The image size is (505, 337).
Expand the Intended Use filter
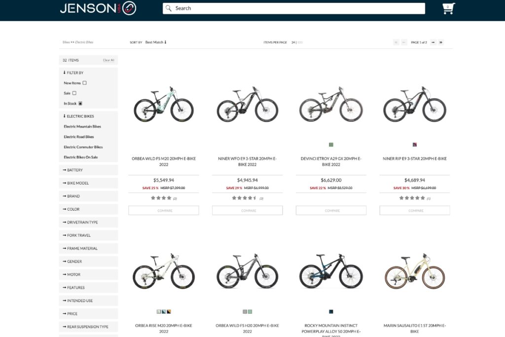click(88, 300)
